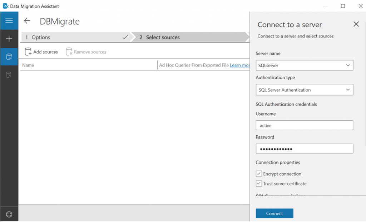Expand the Authentication type dropdown
The width and height of the screenshot is (366, 222).
348,90
